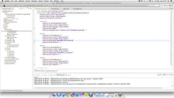Select ic_launcher.png file
The image size is (174, 98).
click(x=13, y=37)
